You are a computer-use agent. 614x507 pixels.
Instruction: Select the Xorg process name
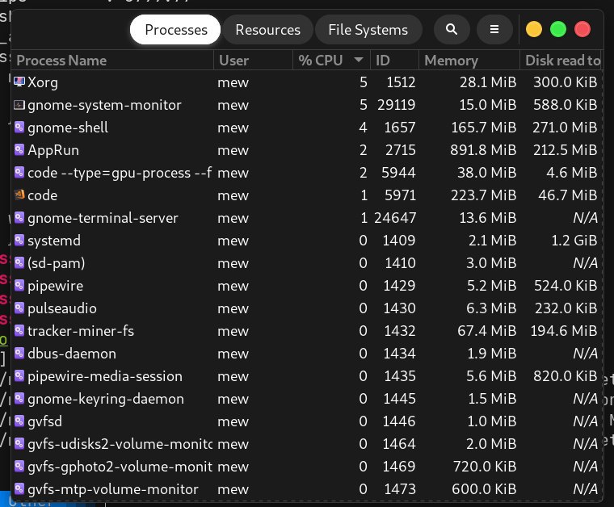coord(43,82)
